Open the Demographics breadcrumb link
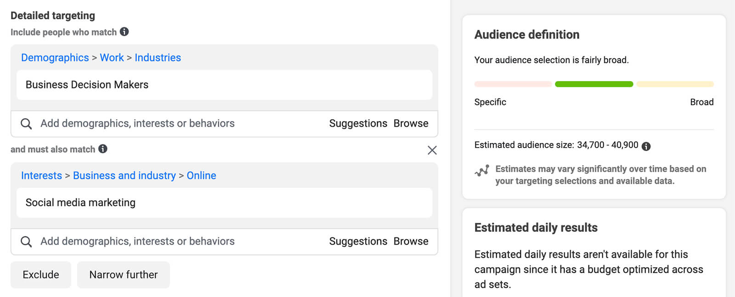 (x=55, y=58)
